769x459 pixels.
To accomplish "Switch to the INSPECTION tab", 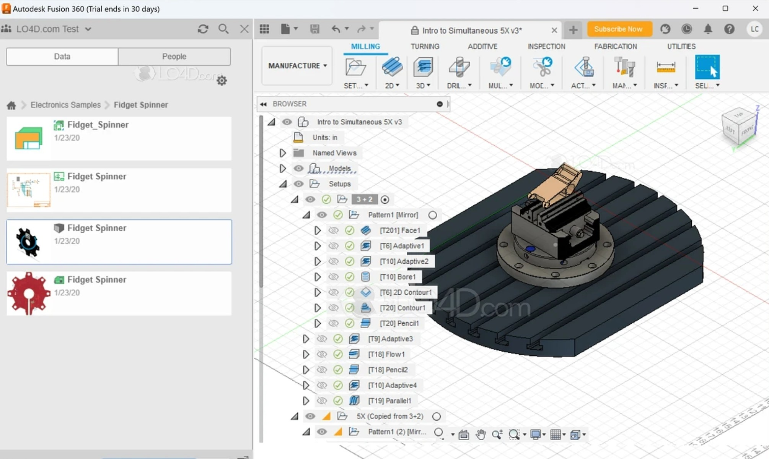I will pos(546,46).
